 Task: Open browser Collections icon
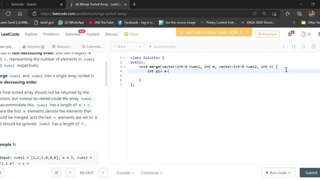coord(299,13)
